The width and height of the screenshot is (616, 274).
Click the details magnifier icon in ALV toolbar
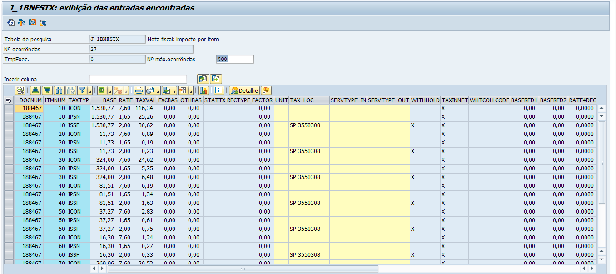click(20, 90)
